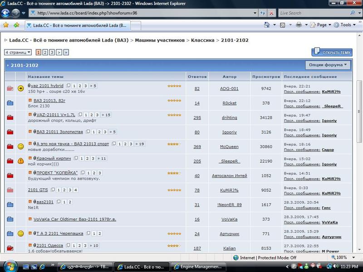Click the Internet Explorer quick launch icon
Screen dimensions: 363x272
(42, 267)
